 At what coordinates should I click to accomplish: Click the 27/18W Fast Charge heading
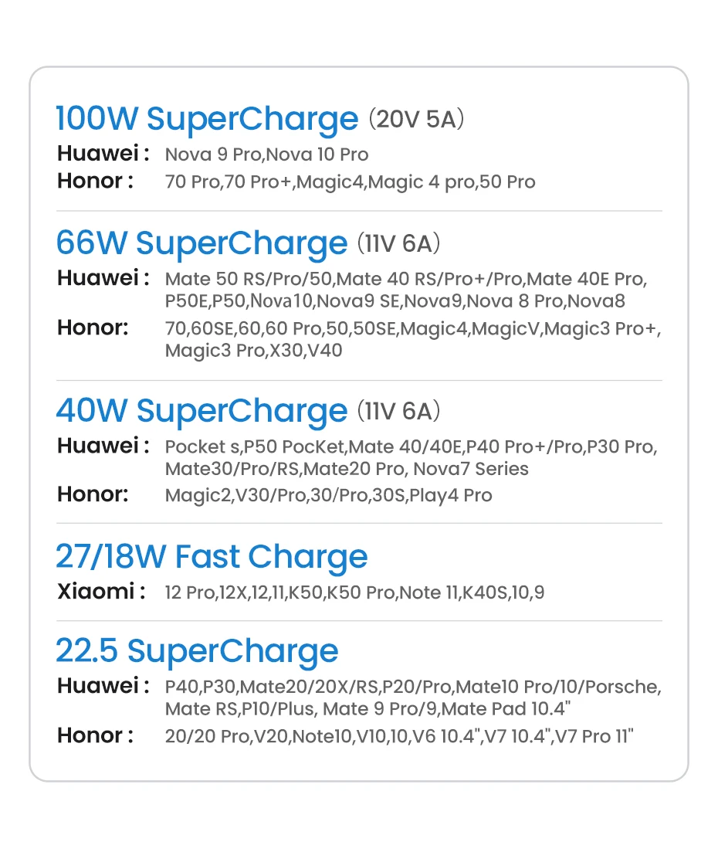click(x=212, y=556)
